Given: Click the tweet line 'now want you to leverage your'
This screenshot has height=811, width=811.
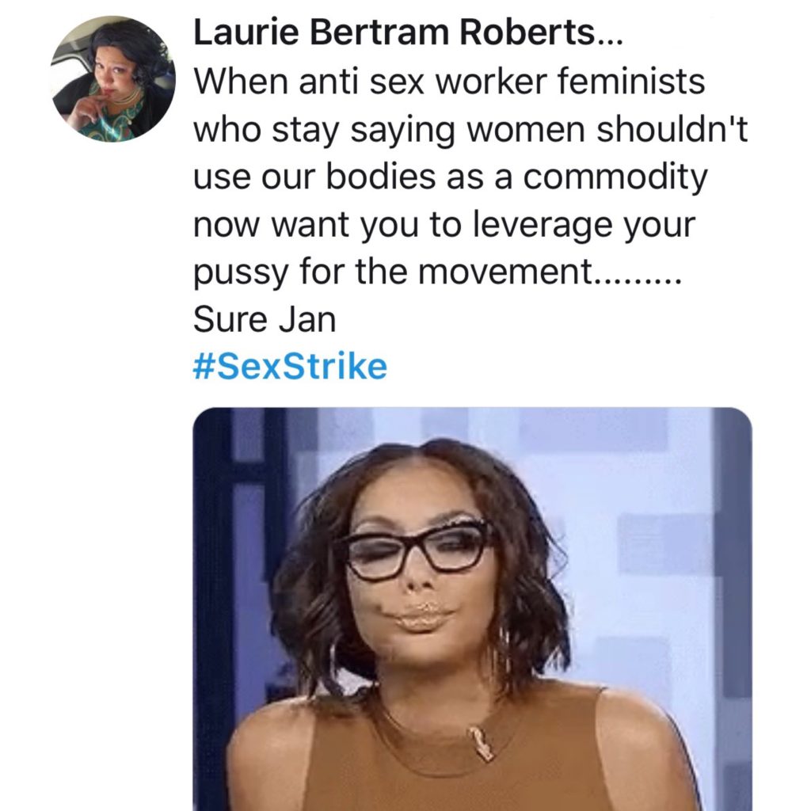Looking at the screenshot, I should coord(444,226).
